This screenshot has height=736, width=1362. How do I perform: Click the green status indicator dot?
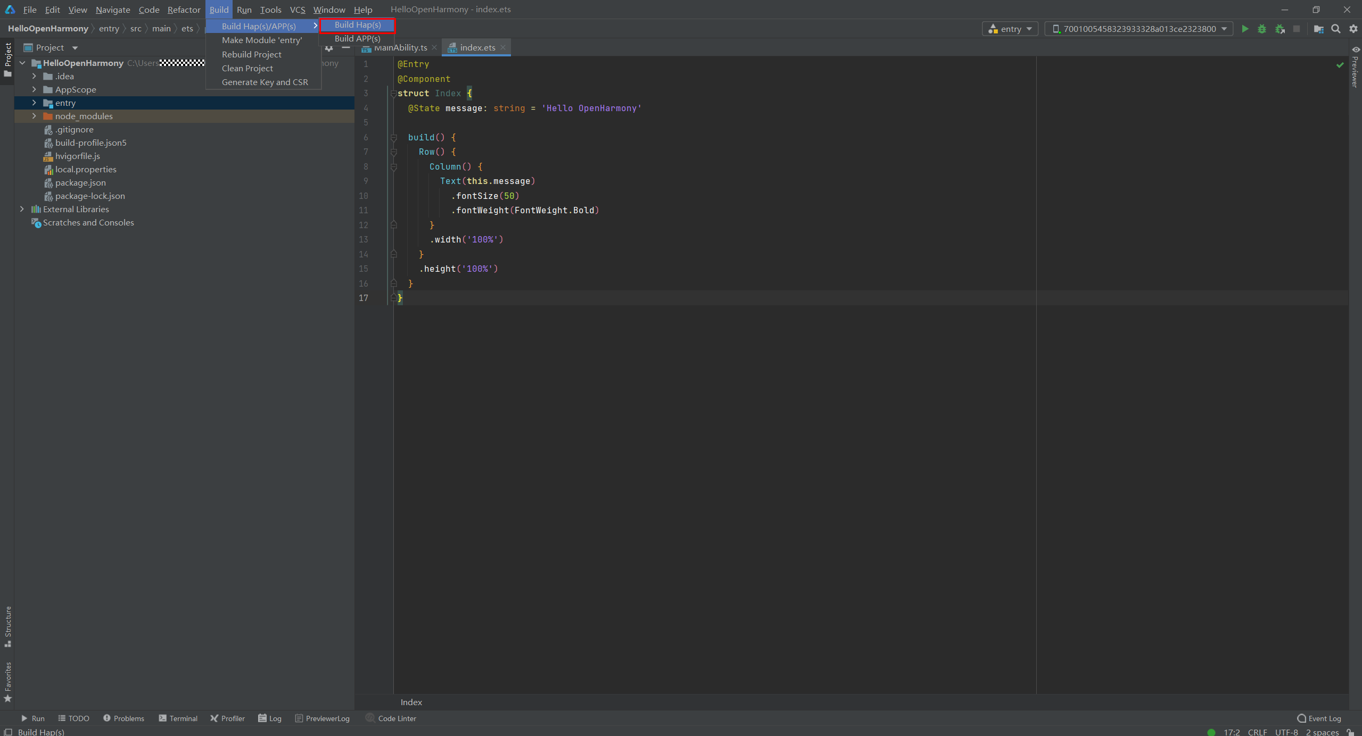click(1211, 732)
